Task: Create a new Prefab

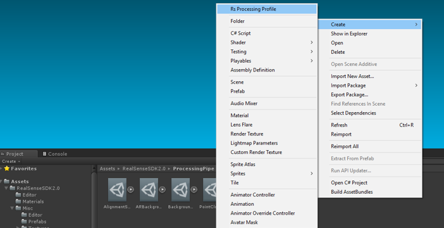Action: point(267,91)
